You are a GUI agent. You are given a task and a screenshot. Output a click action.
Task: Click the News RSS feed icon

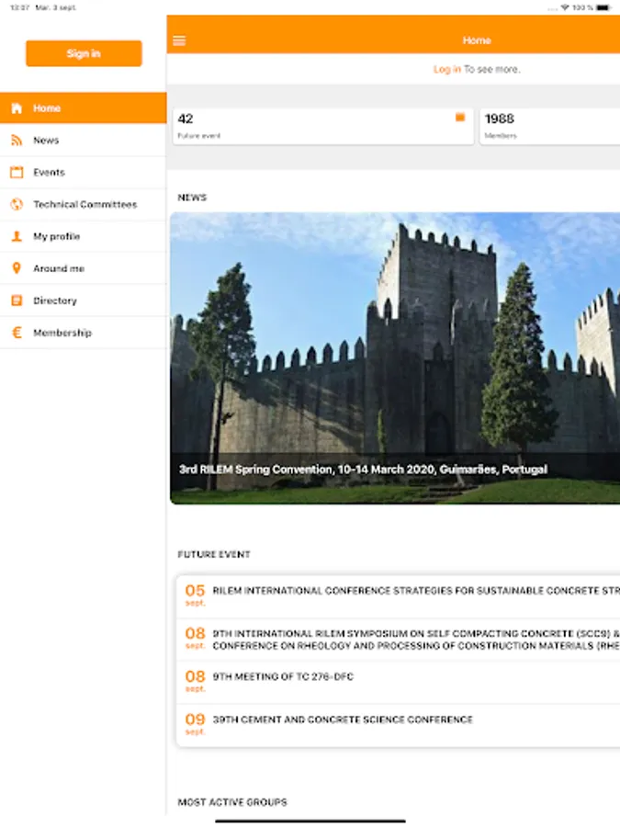[x=17, y=141]
